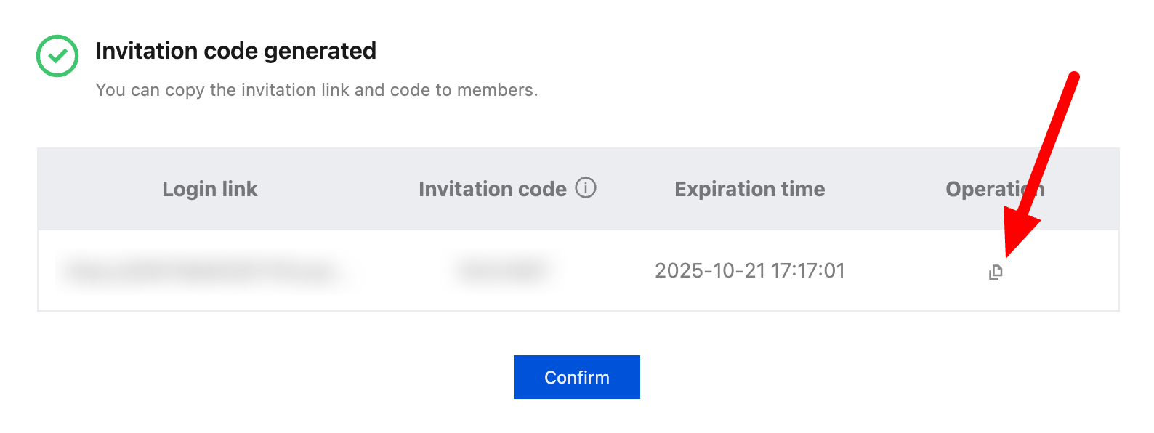Screen dimensions: 1154x433
Task: Click the green success checkmark icon
Action: [x=57, y=56]
